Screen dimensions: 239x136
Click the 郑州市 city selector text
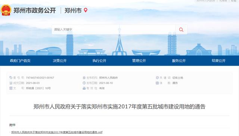pyautogui.click(x=73, y=10)
